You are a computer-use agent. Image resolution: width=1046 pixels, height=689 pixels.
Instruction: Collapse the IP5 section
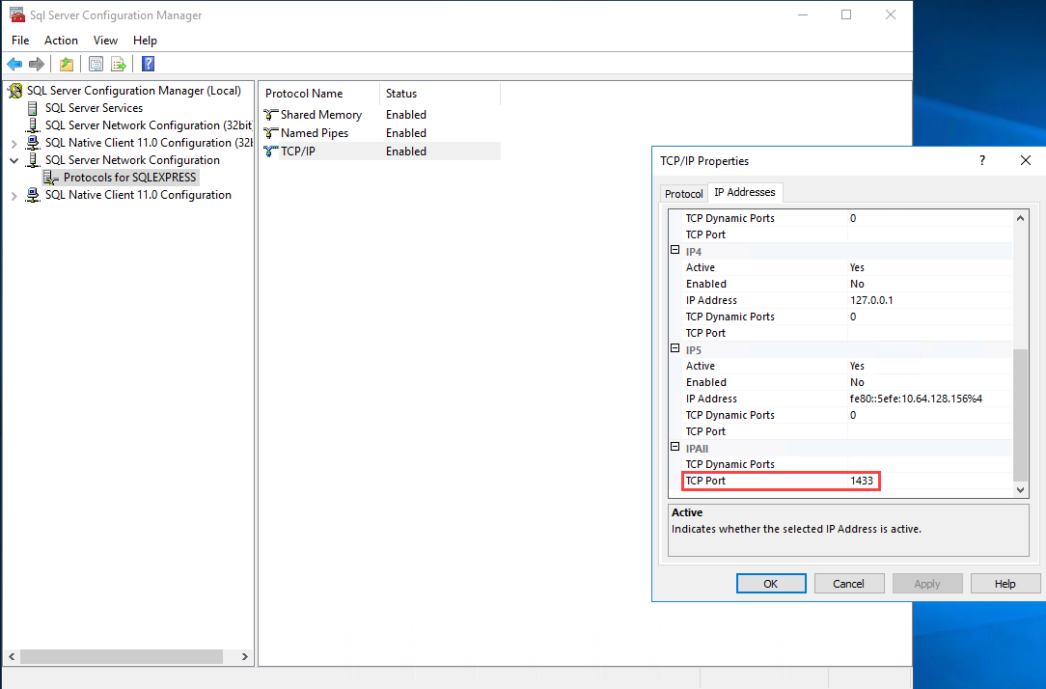pos(675,348)
